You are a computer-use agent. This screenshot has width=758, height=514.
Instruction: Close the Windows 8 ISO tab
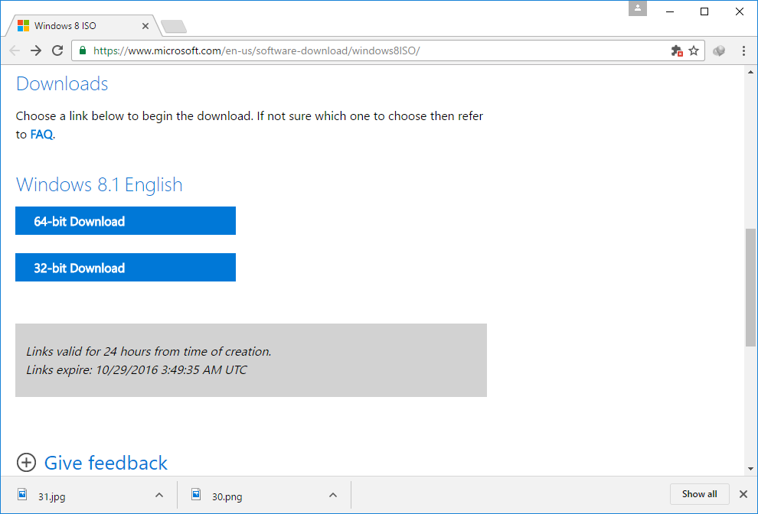145,26
